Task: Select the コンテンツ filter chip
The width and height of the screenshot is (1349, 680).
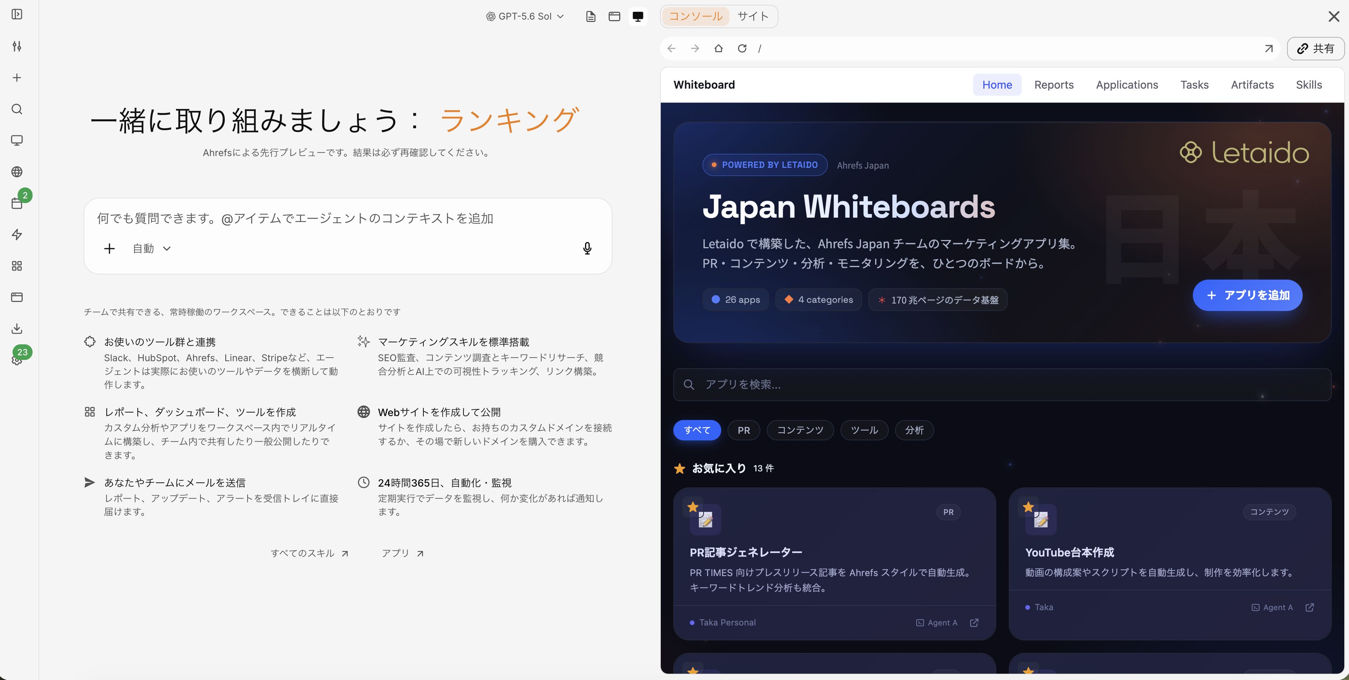Action: 800,430
